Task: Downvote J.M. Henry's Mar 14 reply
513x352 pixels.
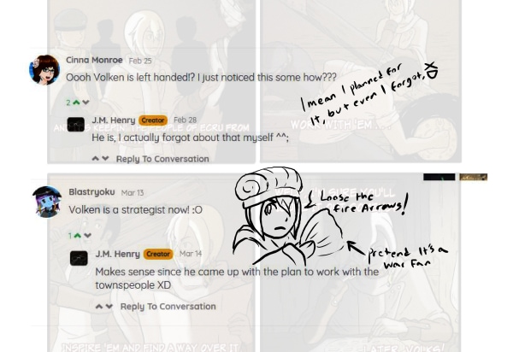Action: coord(109,306)
